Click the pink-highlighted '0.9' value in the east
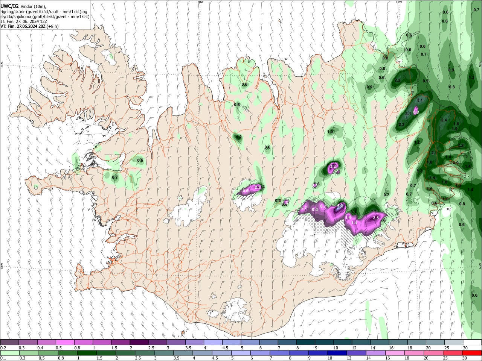The height and width of the screenshot is (361, 482). pyautogui.click(x=416, y=112)
